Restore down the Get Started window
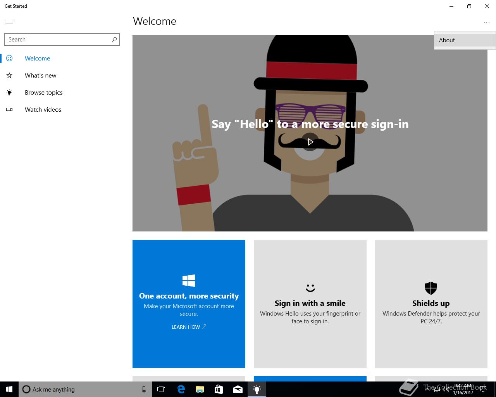This screenshot has width=496, height=397. coord(469,6)
